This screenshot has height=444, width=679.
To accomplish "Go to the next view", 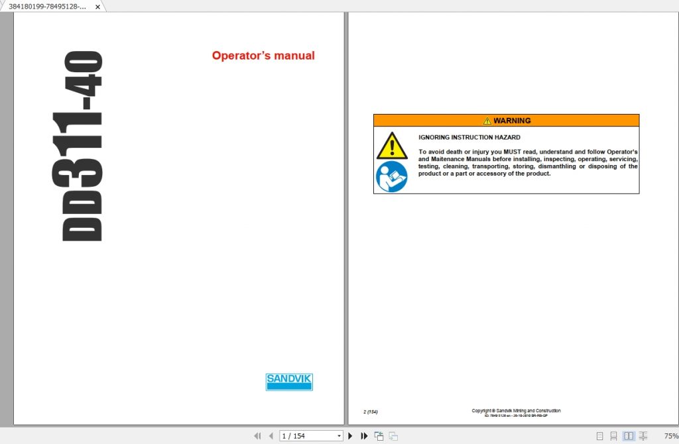I will click(x=393, y=435).
